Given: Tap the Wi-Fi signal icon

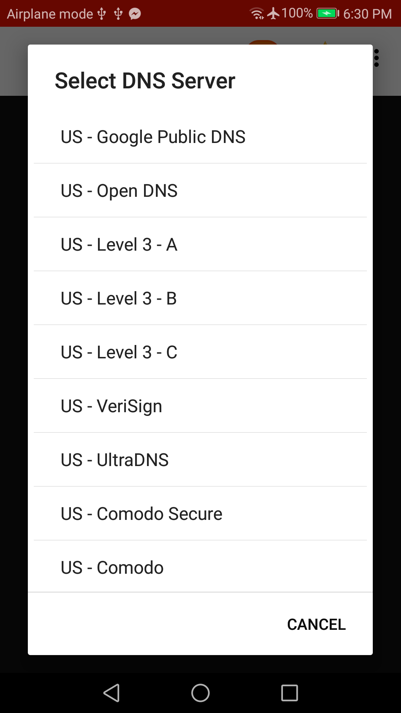Looking at the screenshot, I should (x=257, y=13).
